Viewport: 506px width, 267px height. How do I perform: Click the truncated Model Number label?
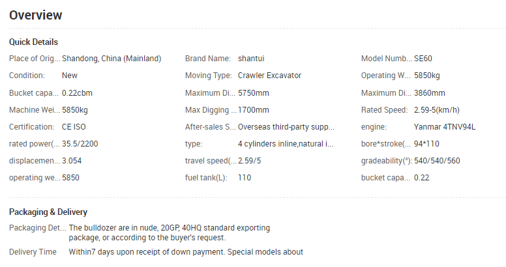(387, 59)
